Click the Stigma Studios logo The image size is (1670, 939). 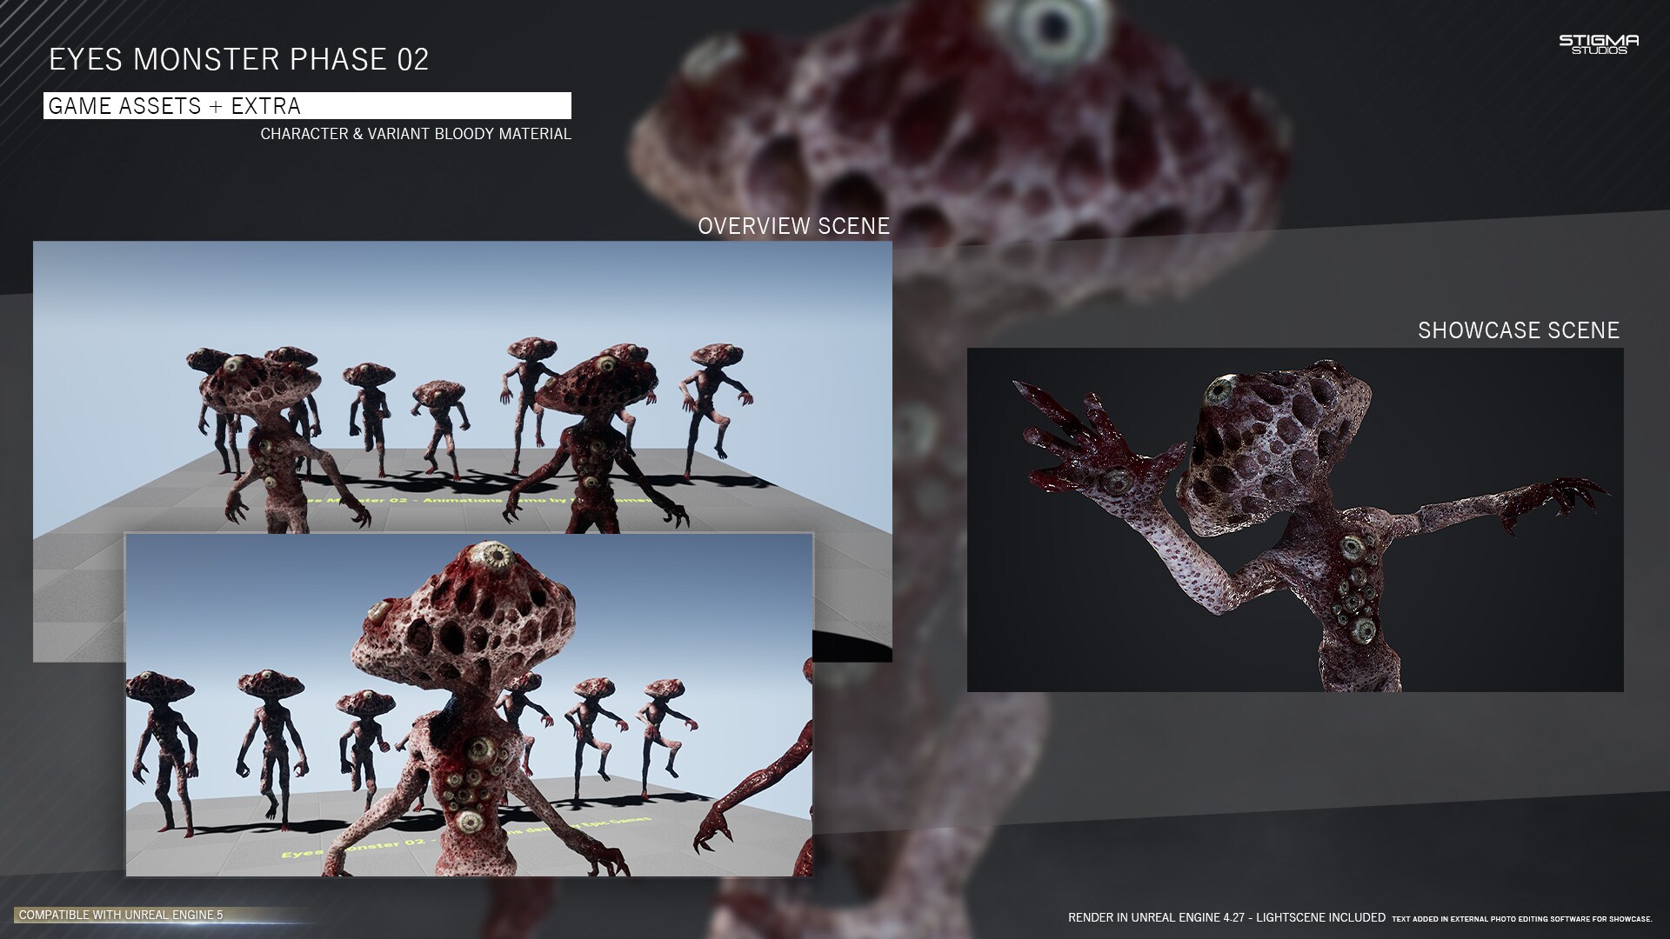point(1599,44)
